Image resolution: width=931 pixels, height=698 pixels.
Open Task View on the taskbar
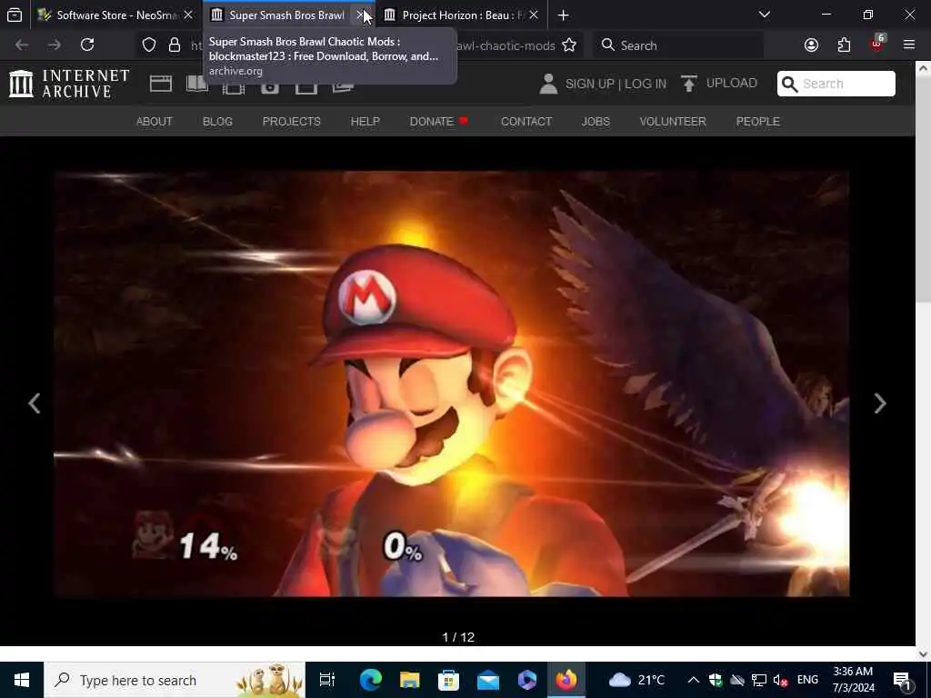tap(327, 680)
